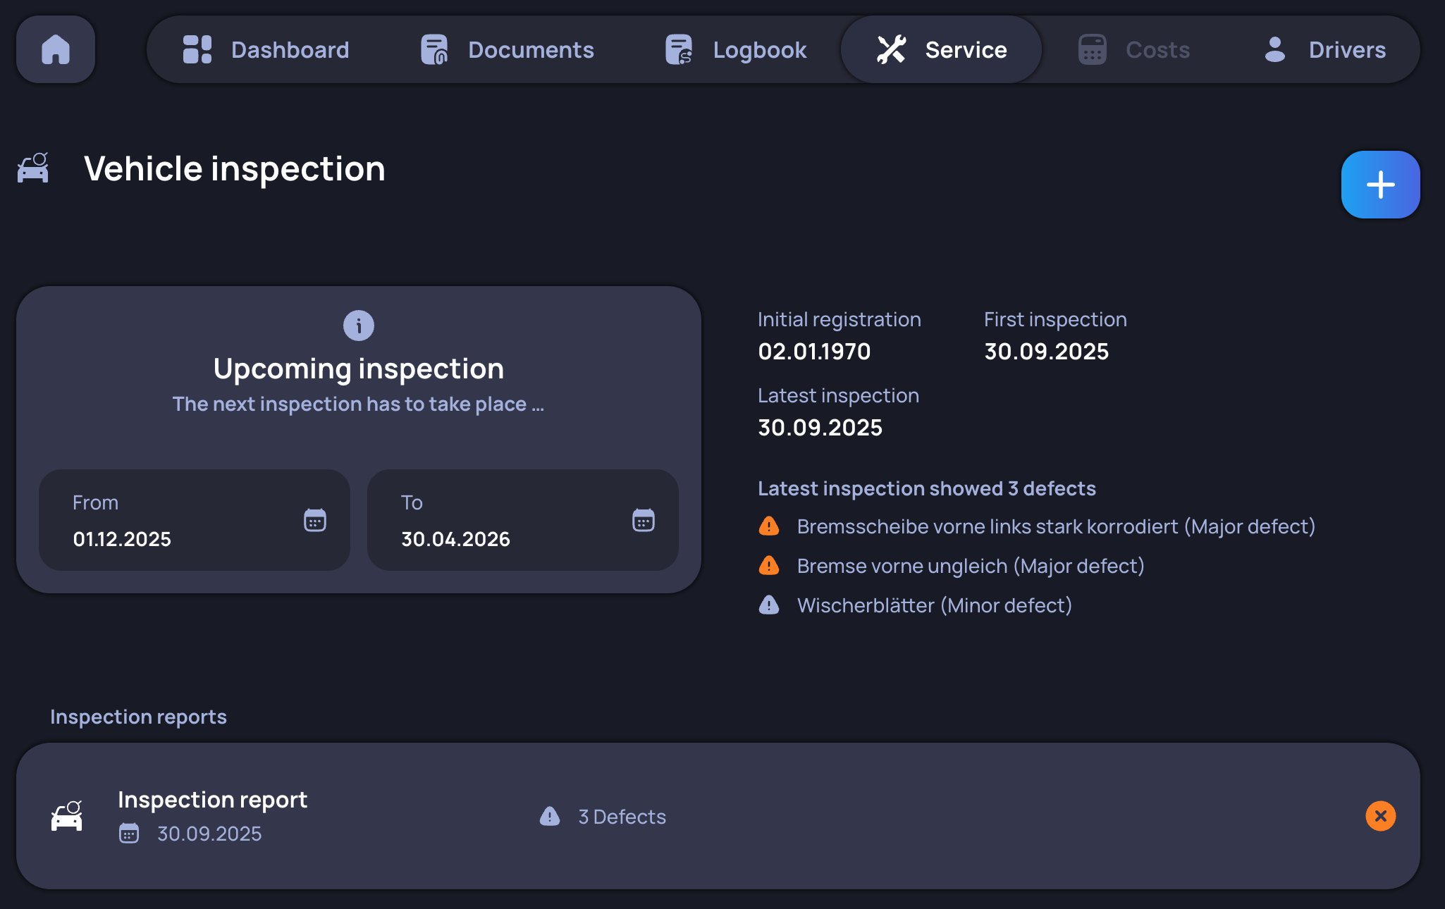Click the From date field 01.12.2025
The image size is (1445, 909).
[122, 539]
